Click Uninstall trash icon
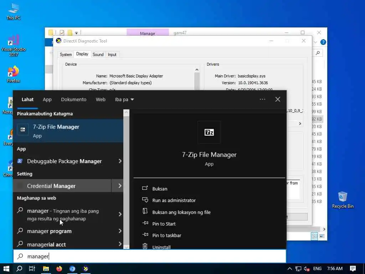The image size is (365, 274). click(145, 246)
